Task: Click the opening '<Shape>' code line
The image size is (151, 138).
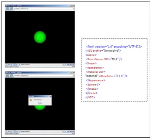Action: (91, 63)
